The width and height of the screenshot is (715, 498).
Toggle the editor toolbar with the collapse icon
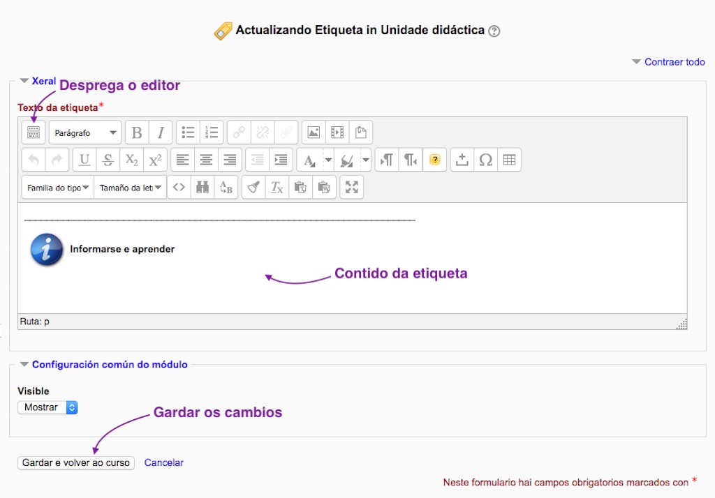point(34,133)
